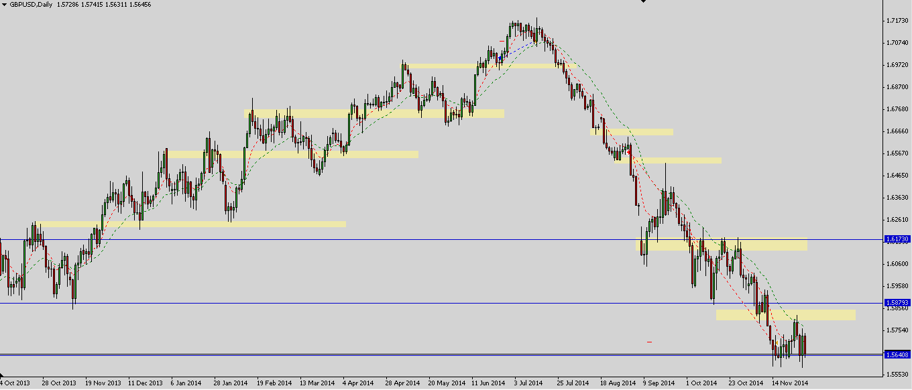
Task: Click the 1.67680 price scale value
Action: coord(897,109)
